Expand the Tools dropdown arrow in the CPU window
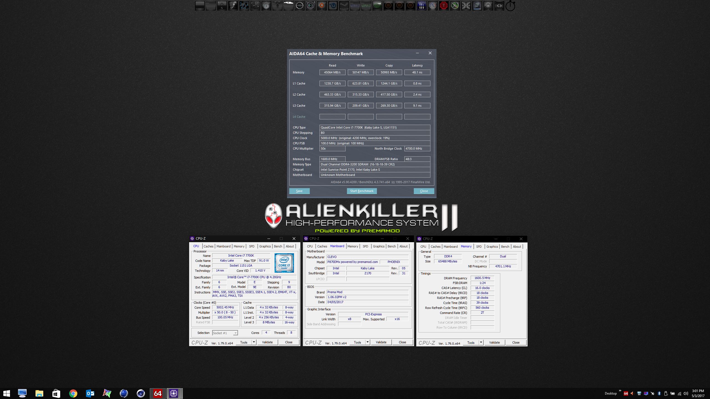The width and height of the screenshot is (710, 399). point(254,342)
